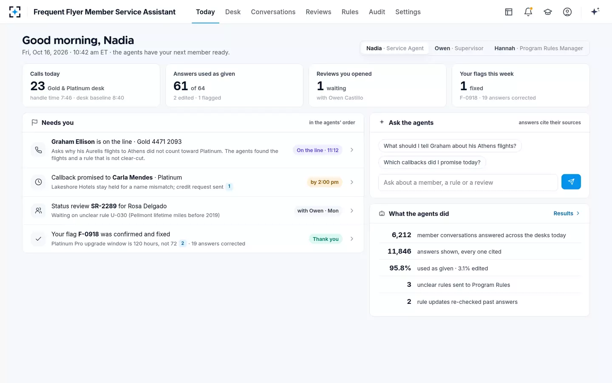Open the Settings tab

point(408,12)
